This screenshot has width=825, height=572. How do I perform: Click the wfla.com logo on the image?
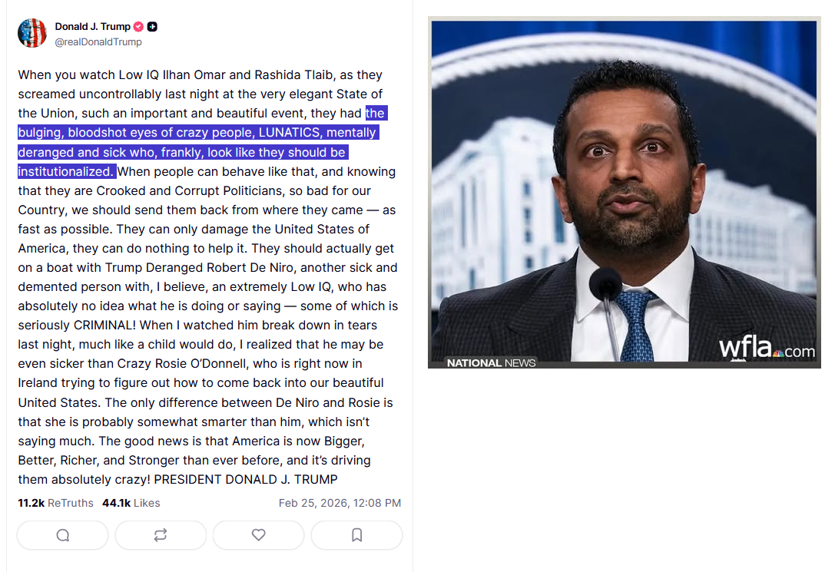pos(766,349)
